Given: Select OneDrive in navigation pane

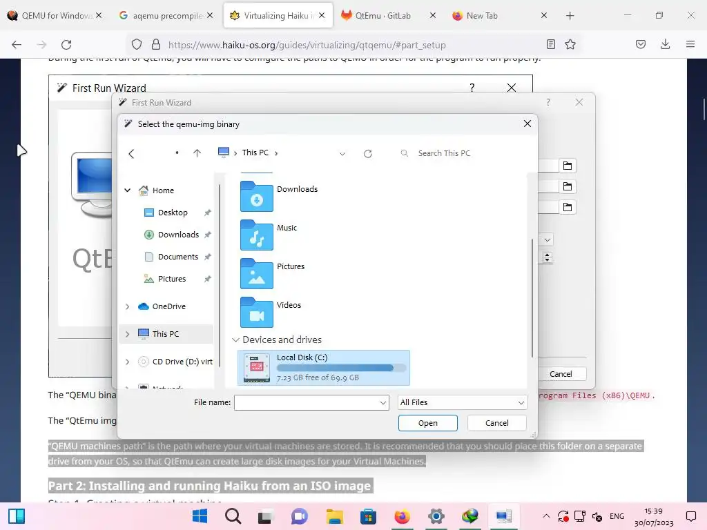Looking at the screenshot, I should pyautogui.click(x=168, y=306).
